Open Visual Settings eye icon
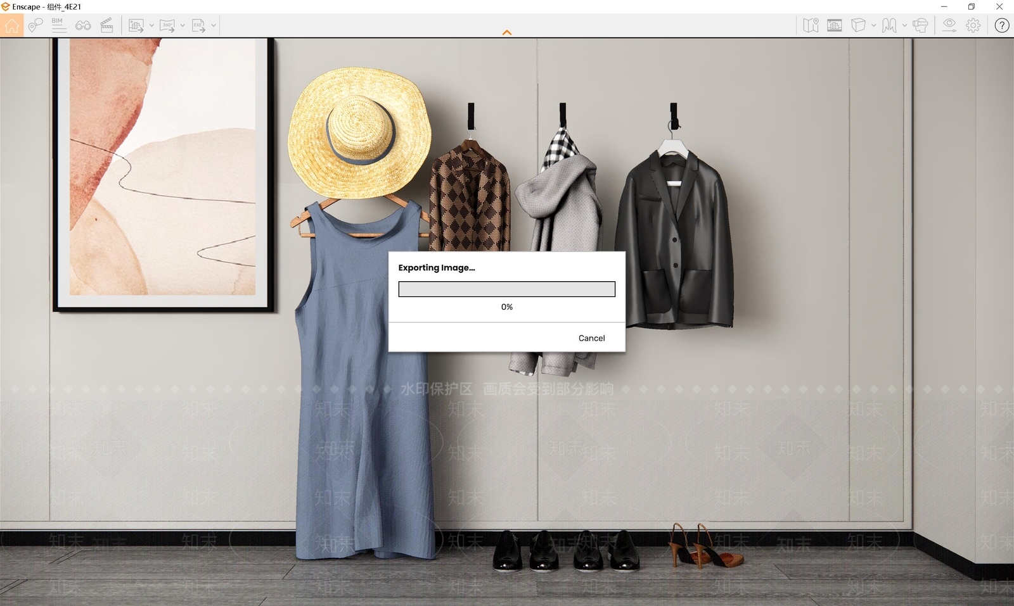 click(949, 25)
